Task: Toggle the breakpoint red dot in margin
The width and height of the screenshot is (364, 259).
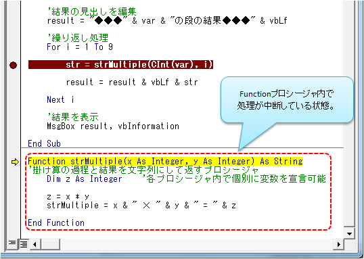Action: pyautogui.click(x=14, y=65)
